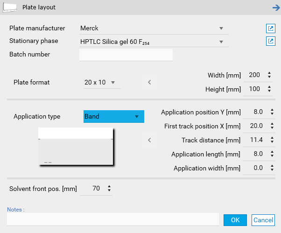This screenshot has width=281, height=233.
Task: Adjust Application position Y stepper arrows
Action: click(272, 112)
